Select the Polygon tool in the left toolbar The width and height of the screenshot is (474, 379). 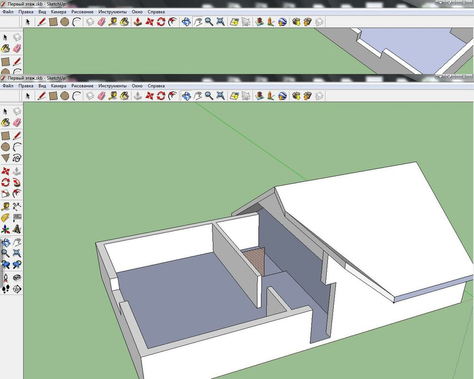(x=6, y=158)
